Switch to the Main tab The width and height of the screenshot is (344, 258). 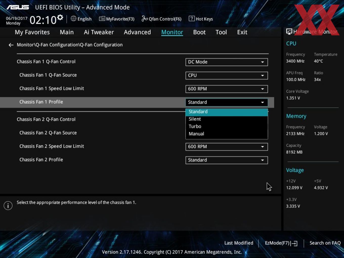tap(67, 32)
